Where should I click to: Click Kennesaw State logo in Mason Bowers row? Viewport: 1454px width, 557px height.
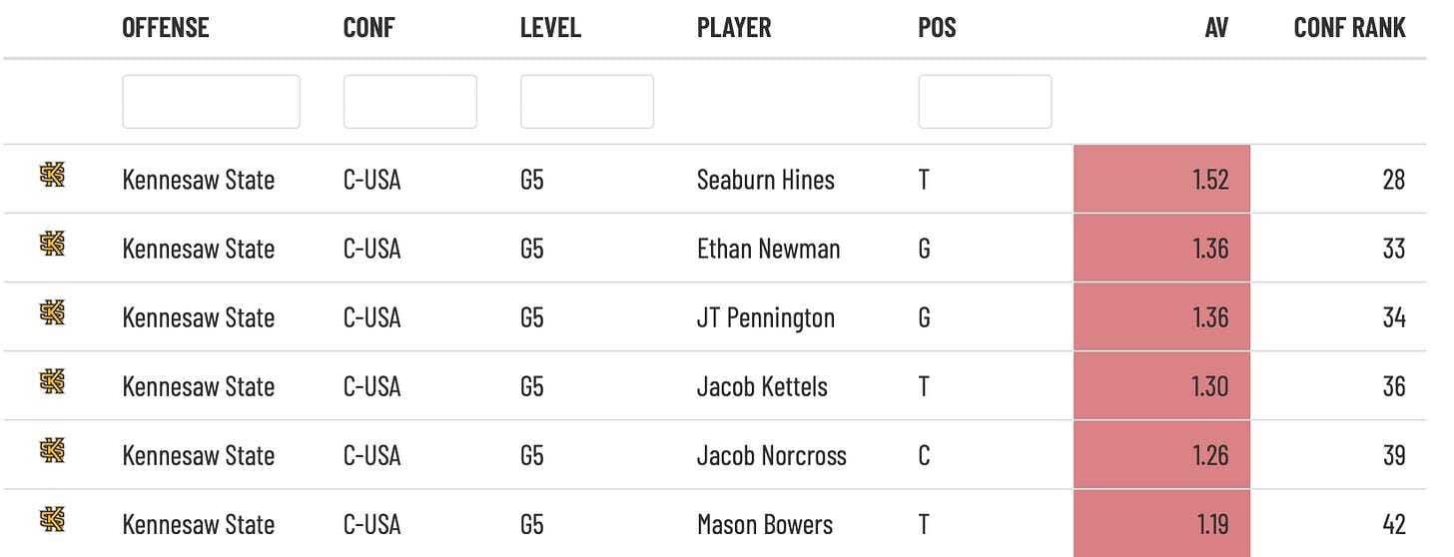[x=52, y=520]
